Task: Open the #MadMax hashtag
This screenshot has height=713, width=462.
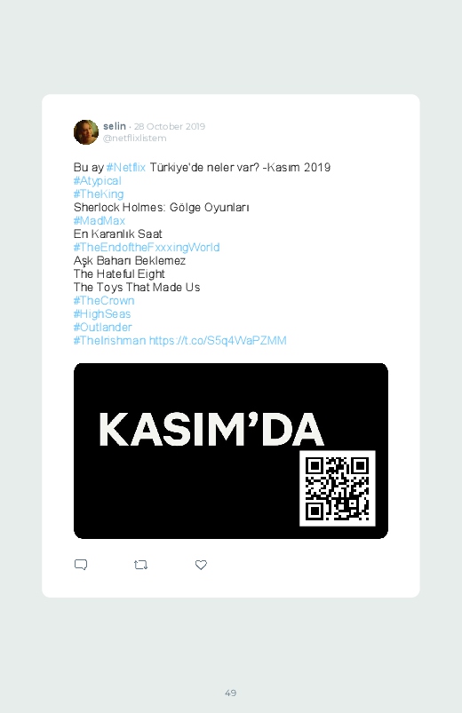Action: 100,220
